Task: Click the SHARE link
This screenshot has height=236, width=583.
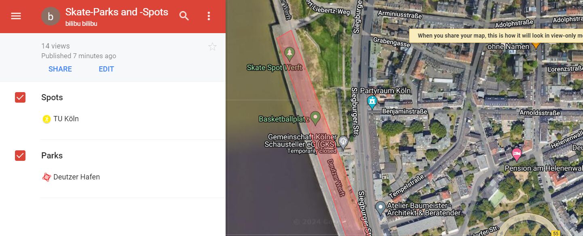Action: 60,69
